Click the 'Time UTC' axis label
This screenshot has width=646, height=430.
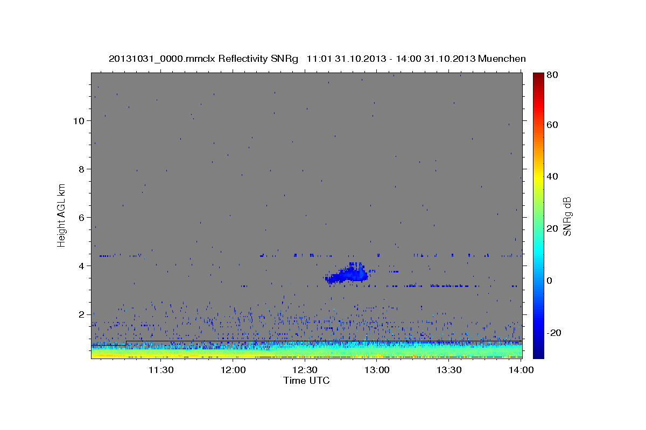[306, 381]
